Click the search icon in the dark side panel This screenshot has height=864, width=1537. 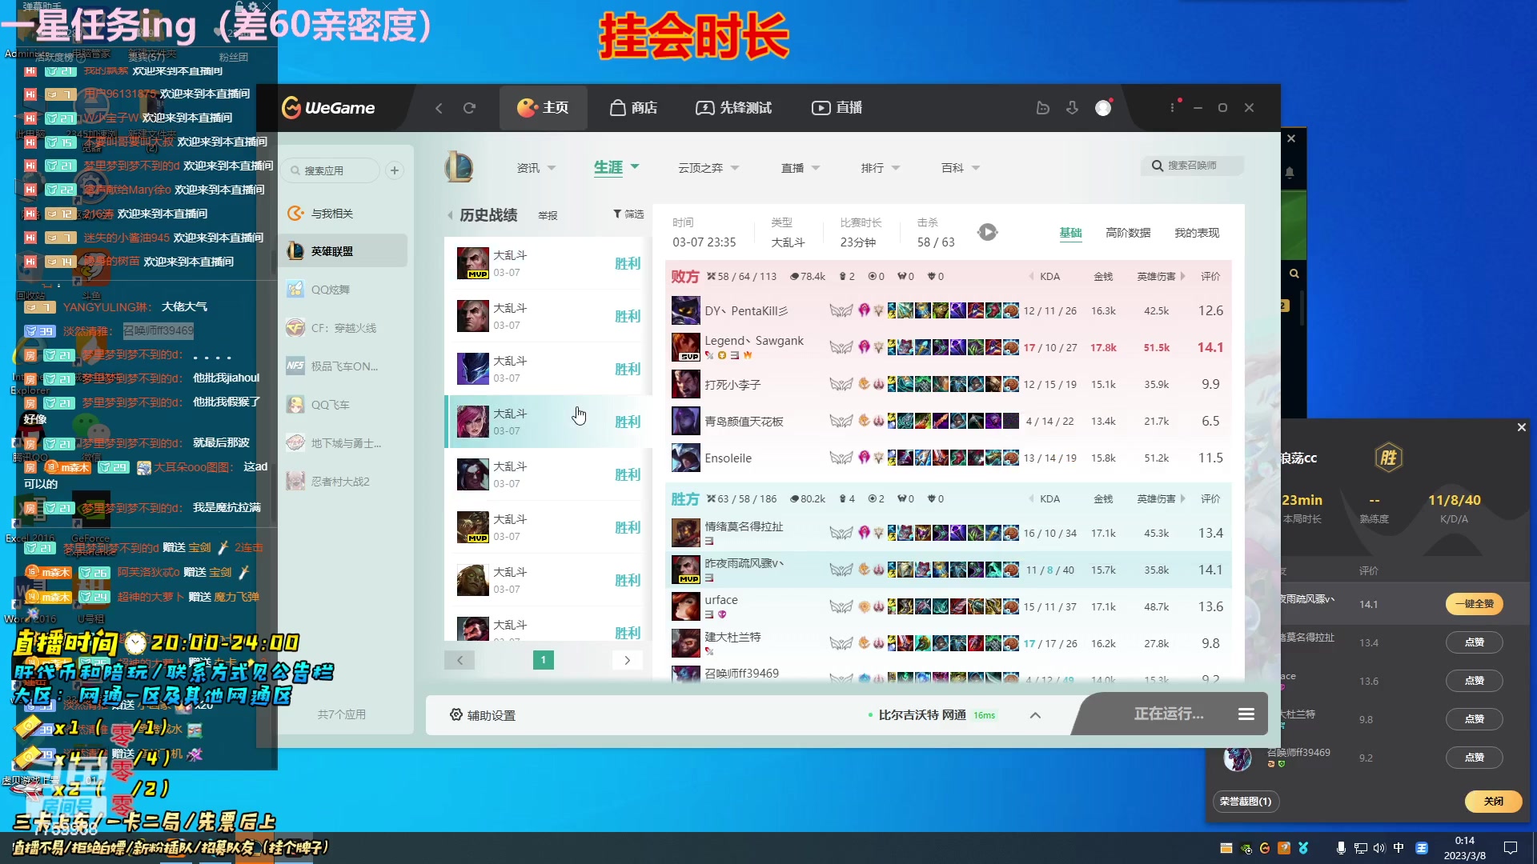[x=1294, y=274]
